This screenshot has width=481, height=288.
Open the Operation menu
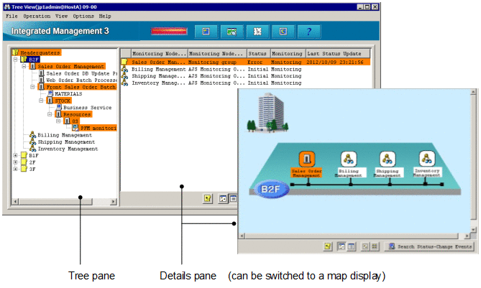37,16
